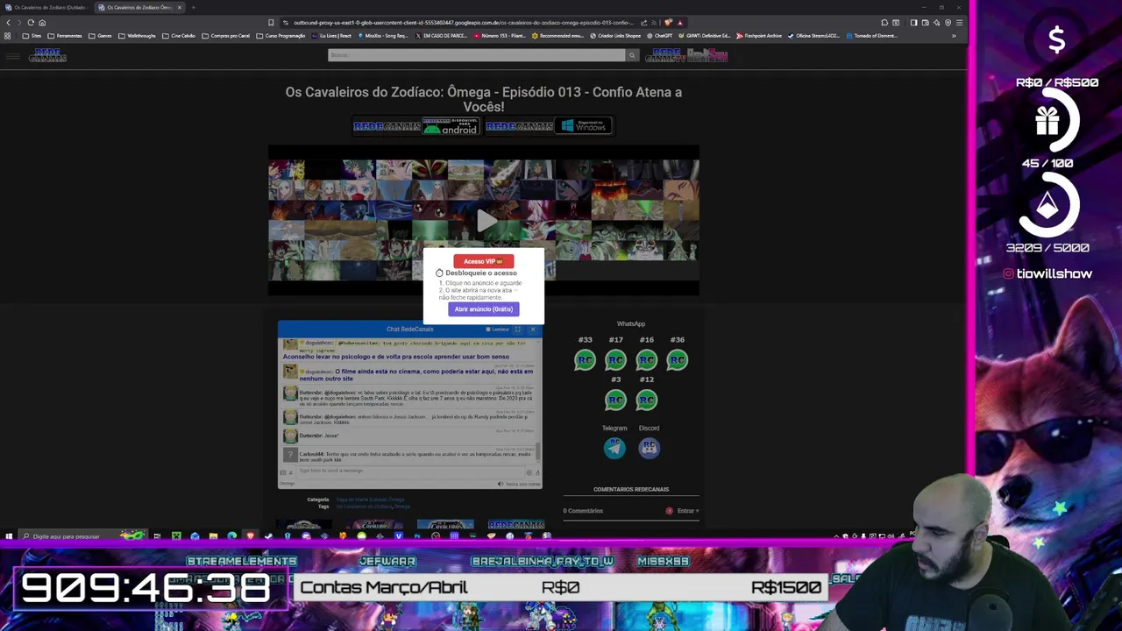Open a new browser tab
1122x631 pixels.
click(194, 7)
